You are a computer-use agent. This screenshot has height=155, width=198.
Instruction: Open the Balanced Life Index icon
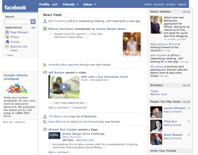[7, 46]
